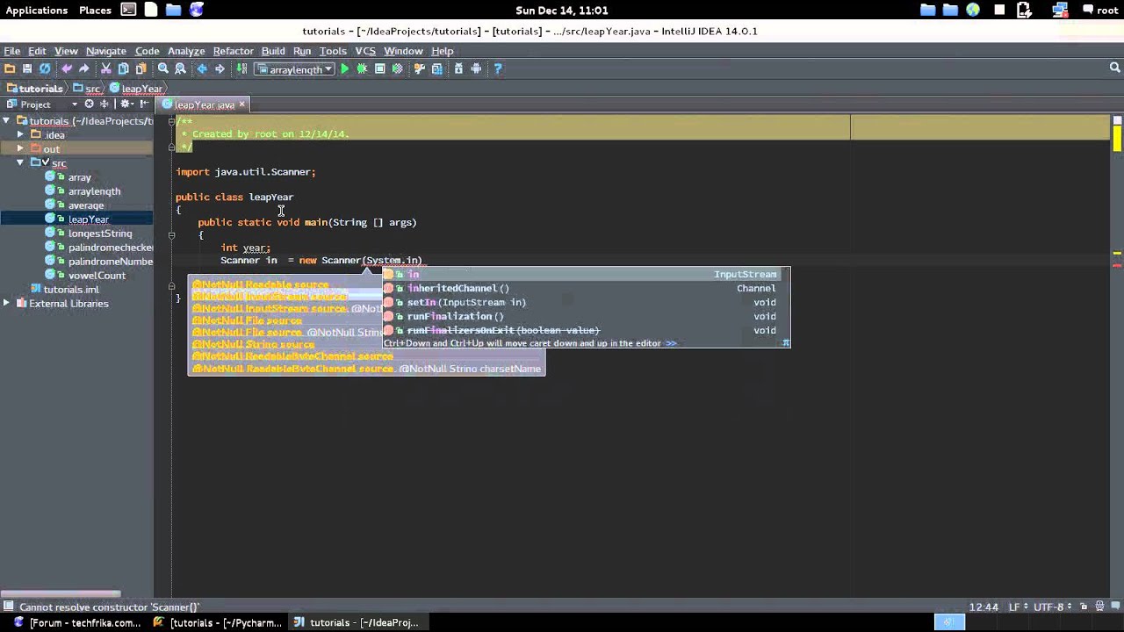The height and width of the screenshot is (632, 1124).
Task: Open Replace icon in toolbar
Action: (x=181, y=68)
